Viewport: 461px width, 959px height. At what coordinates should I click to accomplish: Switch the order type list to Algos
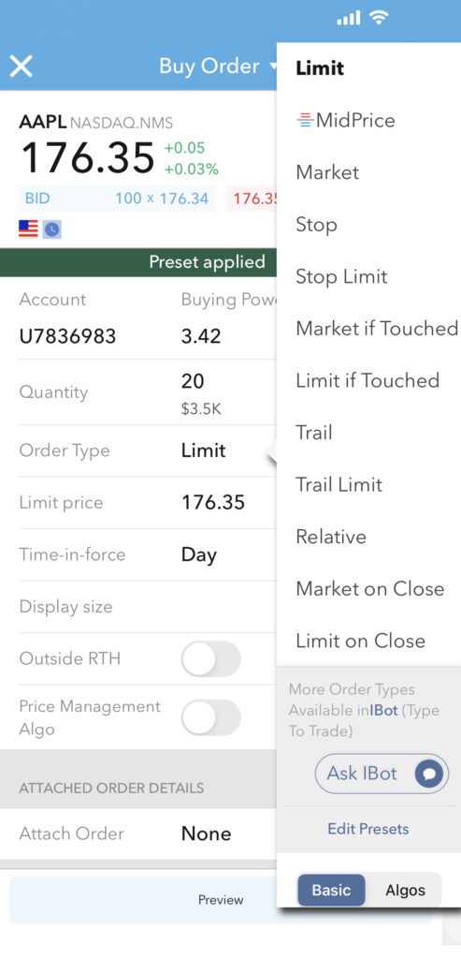click(405, 890)
